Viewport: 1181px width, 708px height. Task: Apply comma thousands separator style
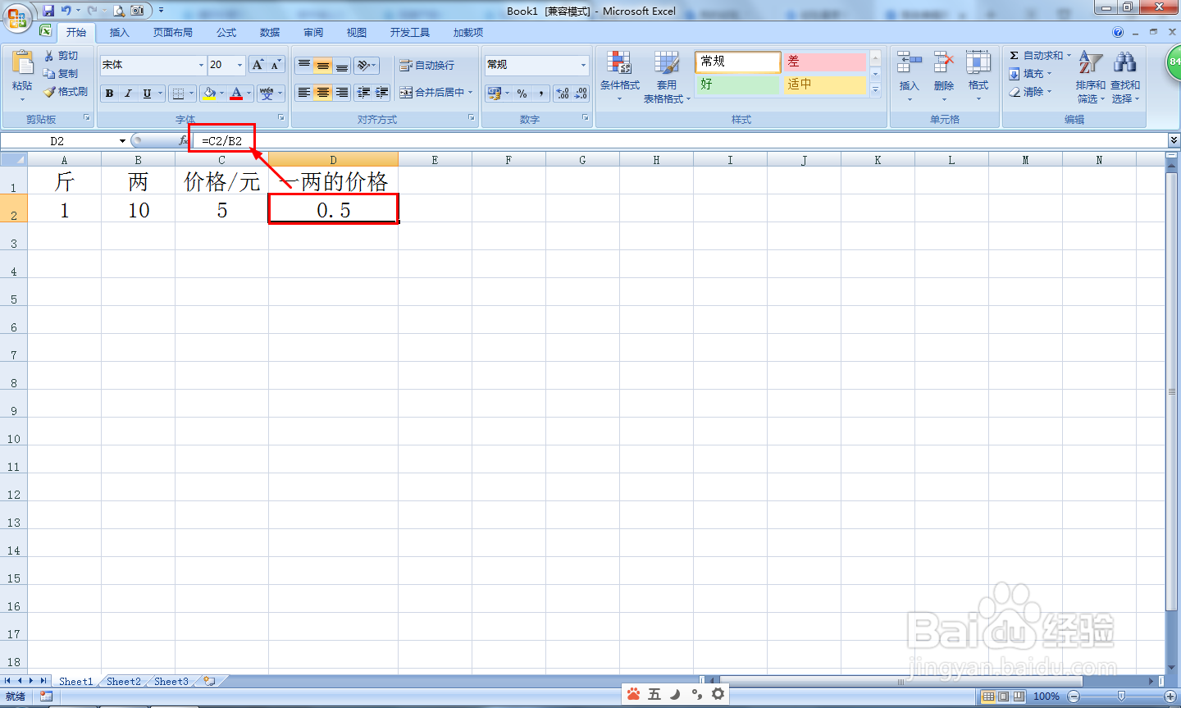pyautogui.click(x=541, y=94)
